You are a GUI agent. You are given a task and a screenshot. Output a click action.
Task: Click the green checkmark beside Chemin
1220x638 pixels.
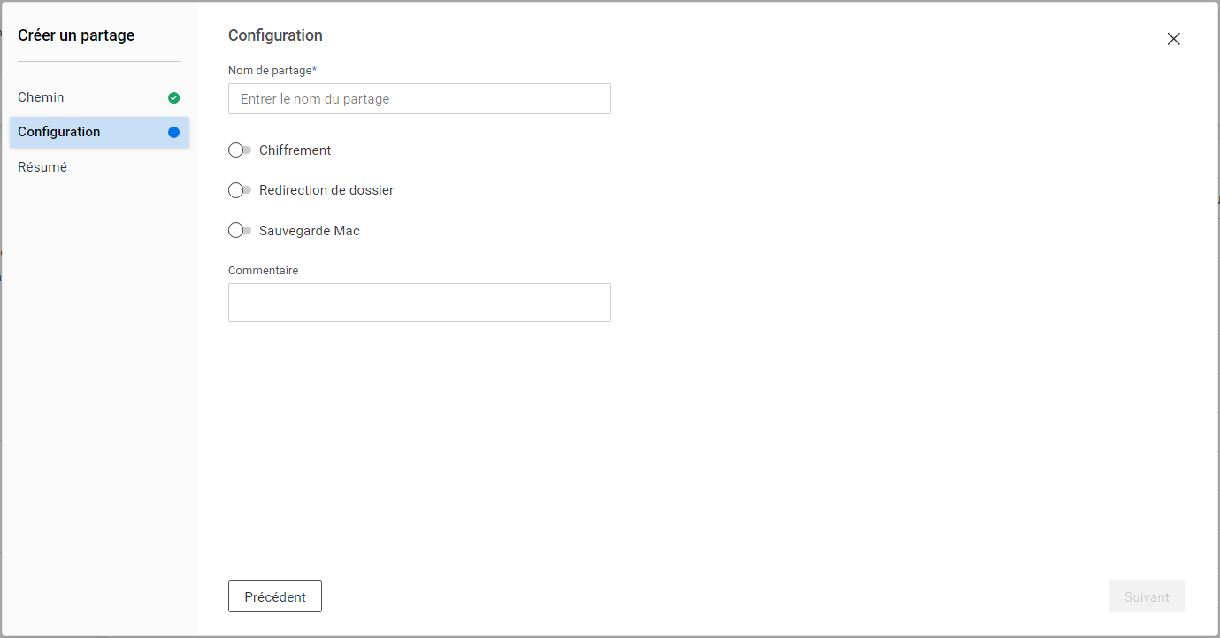(173, 97)
